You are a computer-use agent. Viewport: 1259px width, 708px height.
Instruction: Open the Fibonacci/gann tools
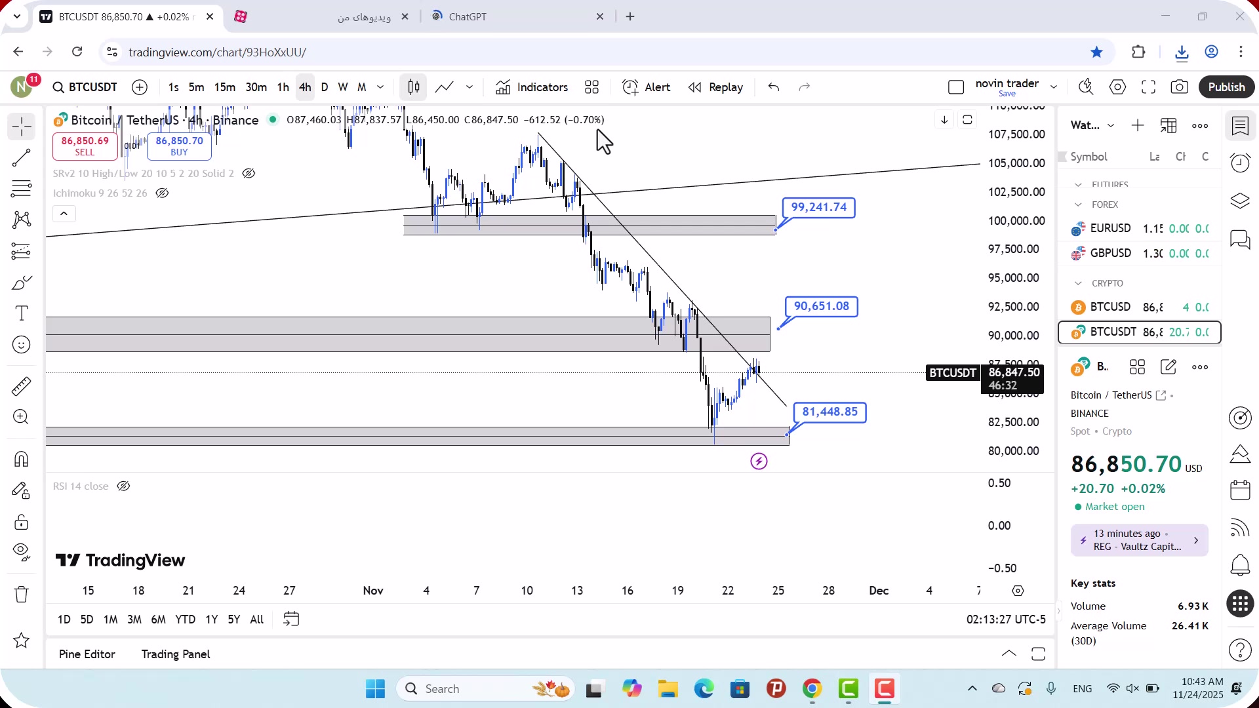[x=21, y=189]
